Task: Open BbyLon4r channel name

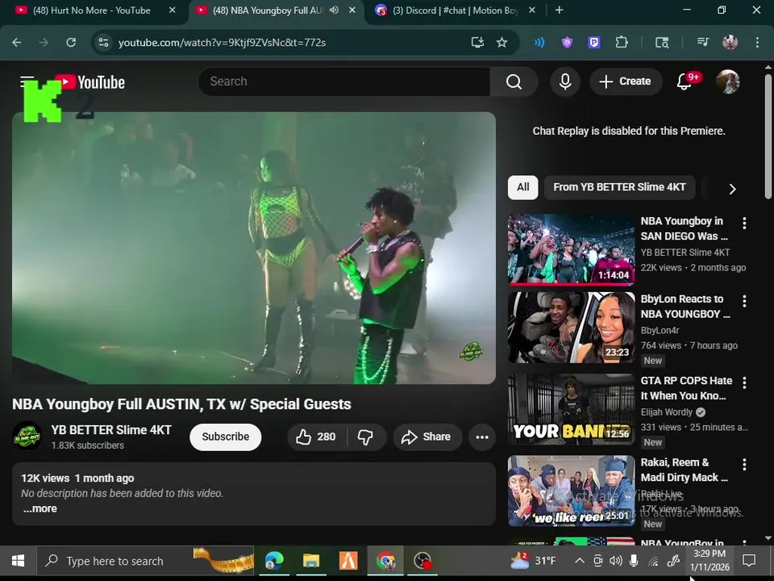Action: coord(660,330)
